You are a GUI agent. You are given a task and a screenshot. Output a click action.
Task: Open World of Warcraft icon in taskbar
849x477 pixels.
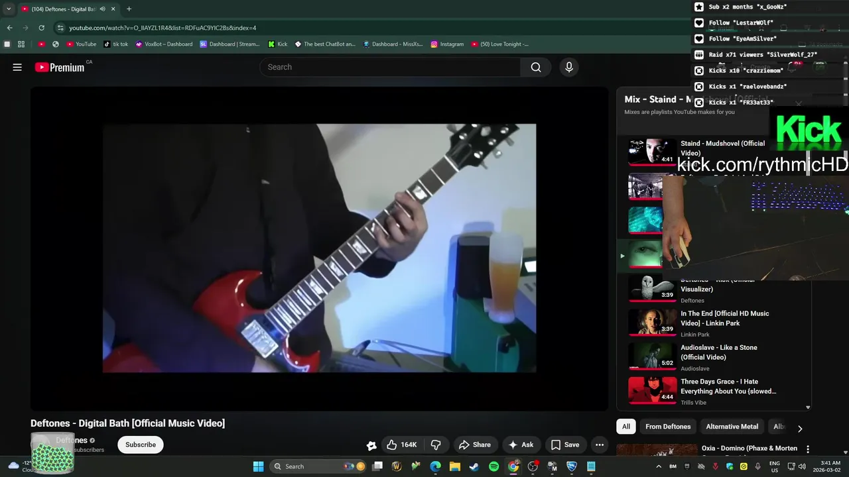397,466
